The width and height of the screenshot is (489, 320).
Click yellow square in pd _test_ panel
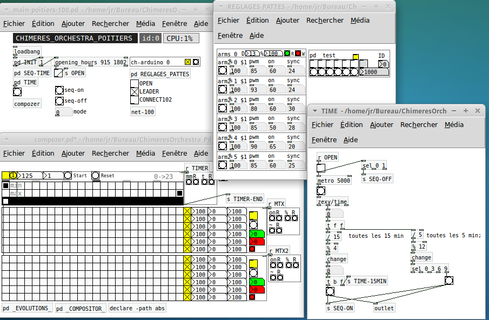356,57
